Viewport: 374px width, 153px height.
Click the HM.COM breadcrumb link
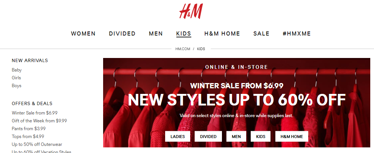(183, 49)
